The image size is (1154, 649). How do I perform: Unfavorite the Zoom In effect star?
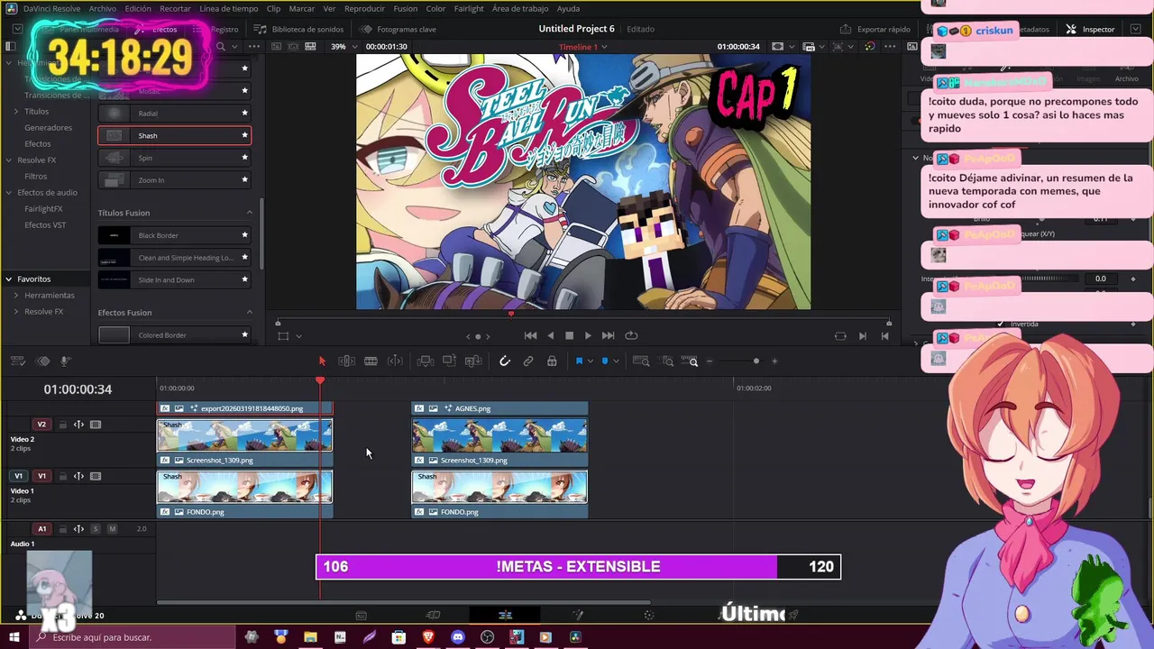pos(244,180)
